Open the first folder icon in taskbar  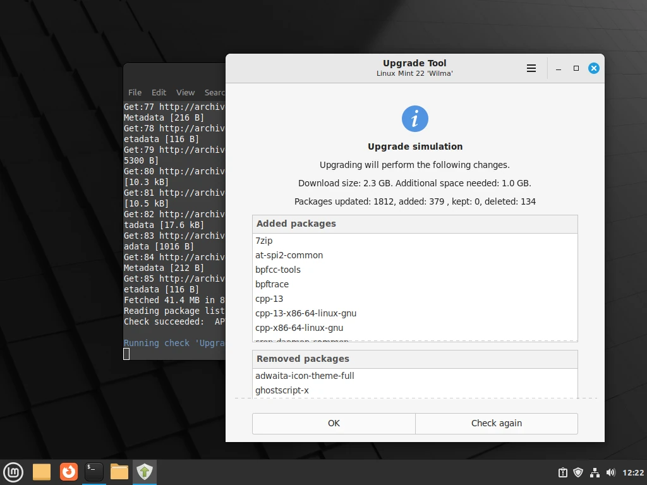point(42,472)
